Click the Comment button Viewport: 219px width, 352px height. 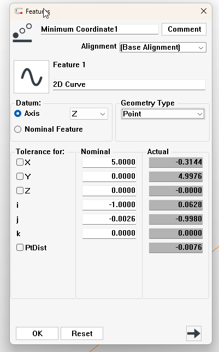pos(184,29)
